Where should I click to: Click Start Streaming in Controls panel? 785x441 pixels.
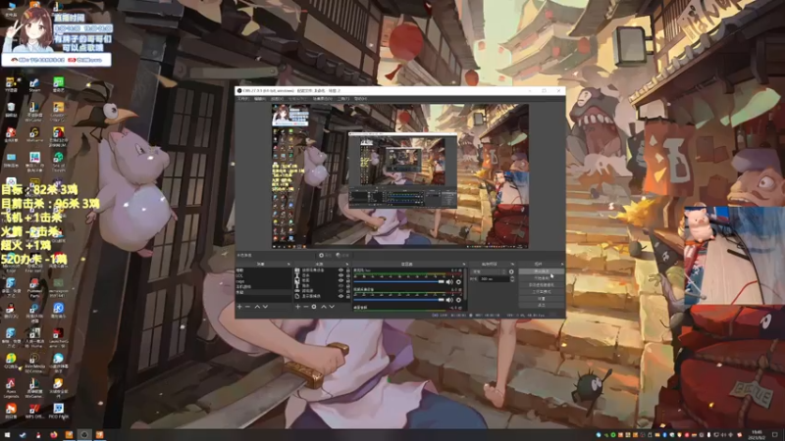tap(542, 271)
